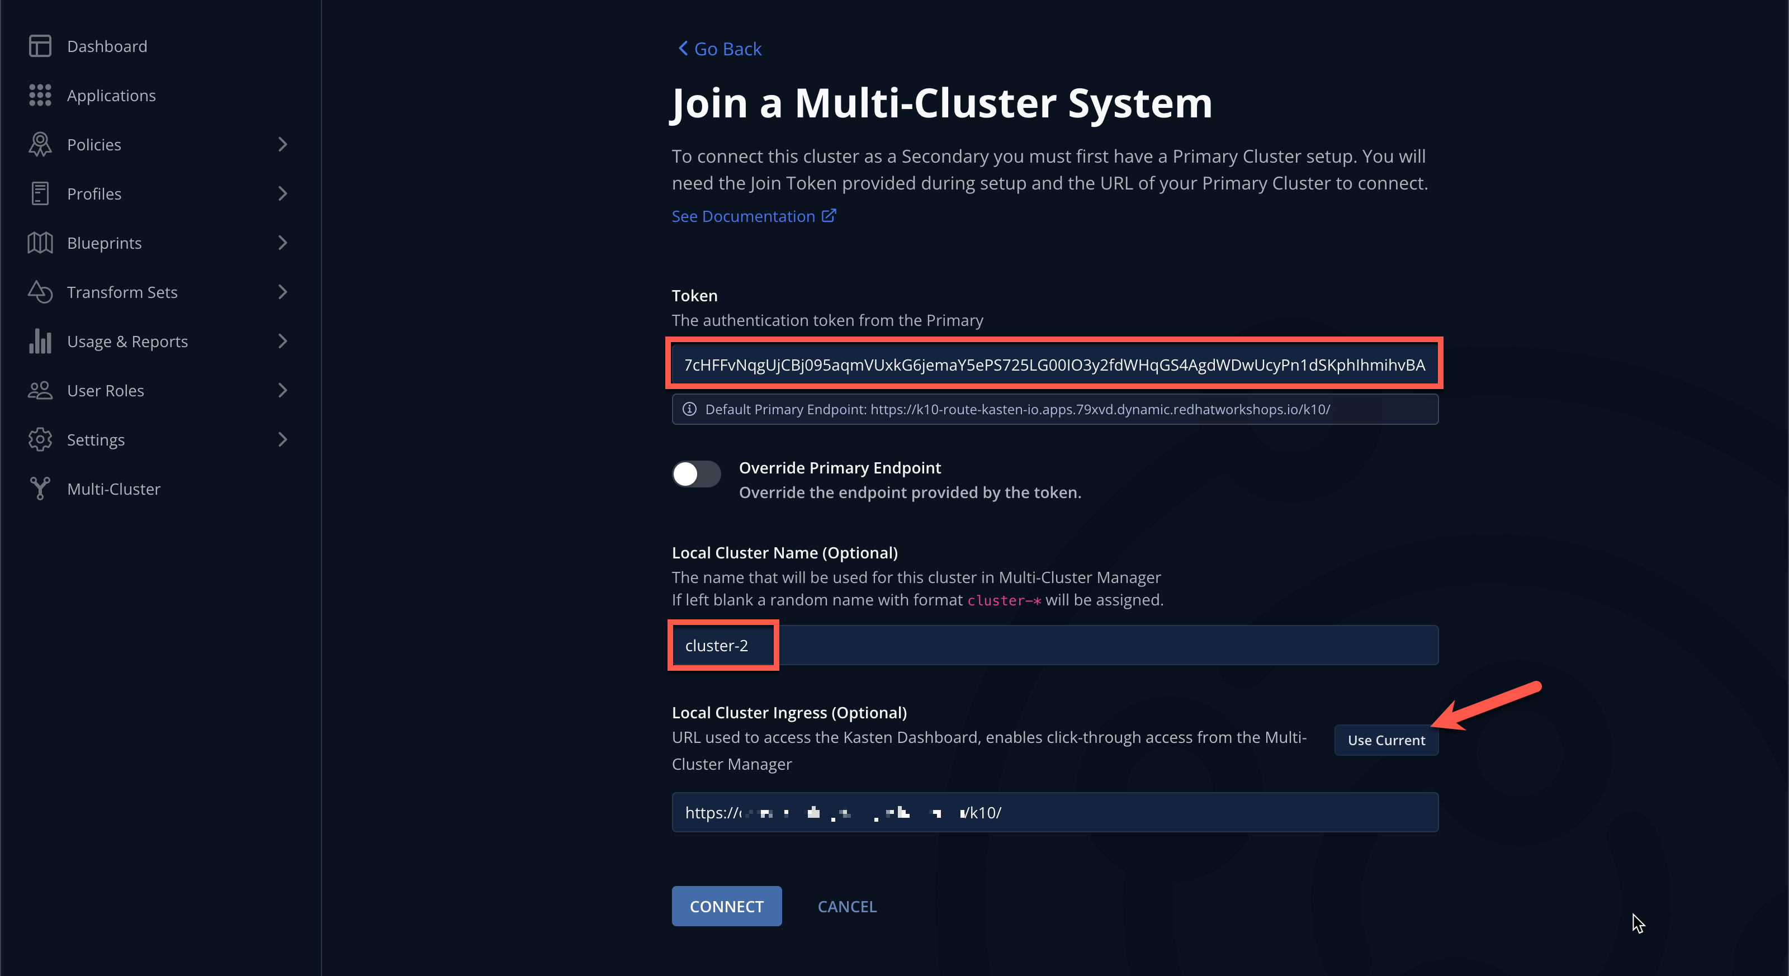The width and height of the screenshot is (1789, 976).
Task: Toggle the Override Primary Endpoint switch
Action: point(696,474)
